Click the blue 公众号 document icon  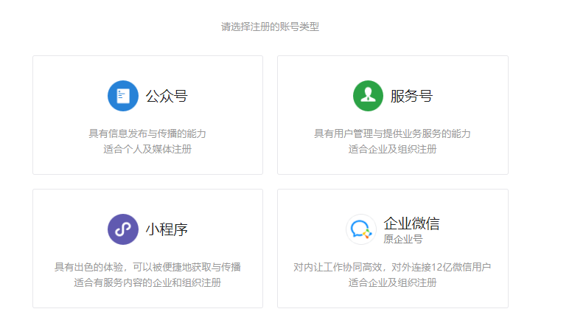coord(123,96)
